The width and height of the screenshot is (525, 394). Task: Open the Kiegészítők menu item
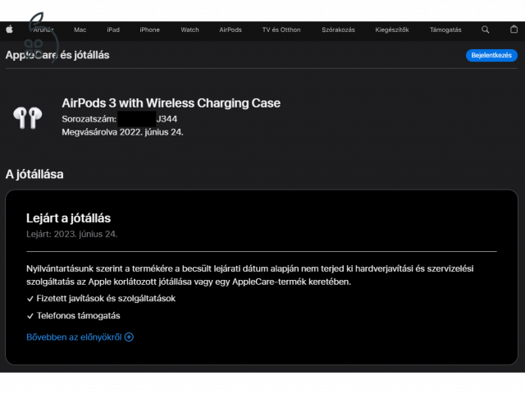point(392,30)
